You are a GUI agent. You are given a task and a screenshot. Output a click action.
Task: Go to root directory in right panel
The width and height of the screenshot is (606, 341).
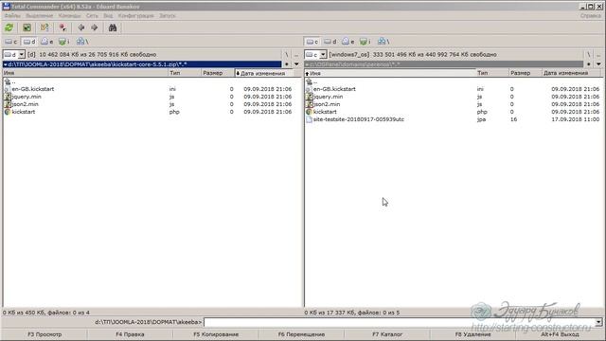click(588, 55)
